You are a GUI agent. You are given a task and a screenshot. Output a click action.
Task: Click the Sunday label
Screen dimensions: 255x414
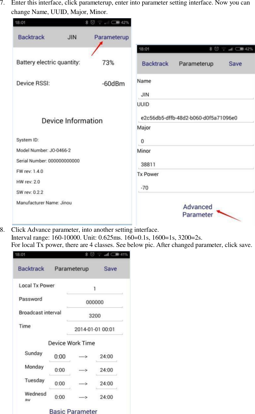click(33, 354)
